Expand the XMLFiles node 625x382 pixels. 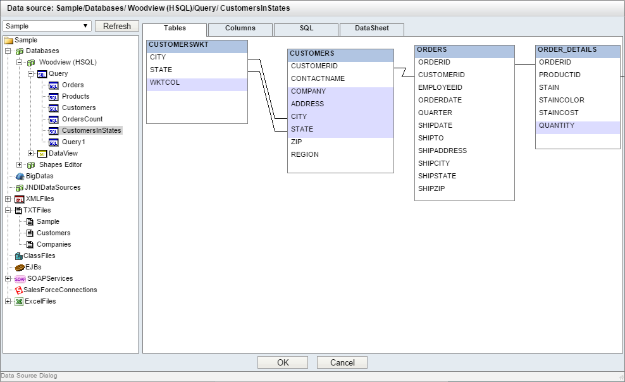8,199
